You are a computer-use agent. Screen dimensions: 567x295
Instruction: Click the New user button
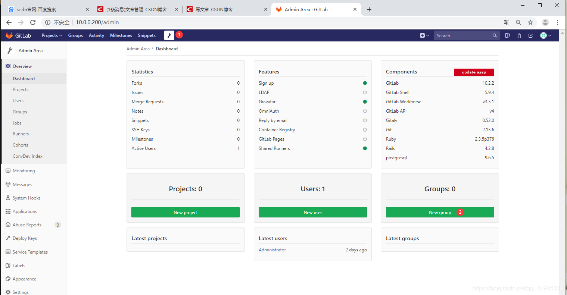313,212
